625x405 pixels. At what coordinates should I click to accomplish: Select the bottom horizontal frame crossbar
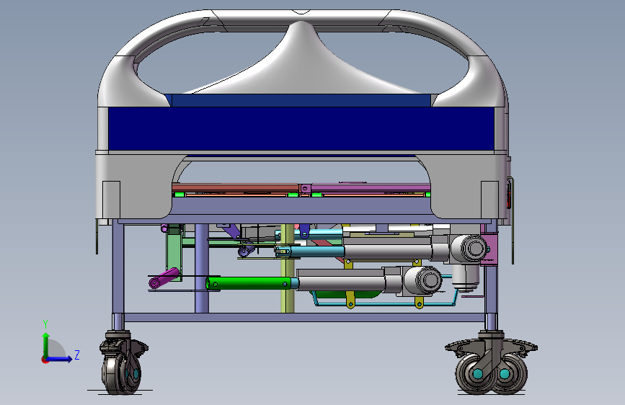click(x=305, y=318)
